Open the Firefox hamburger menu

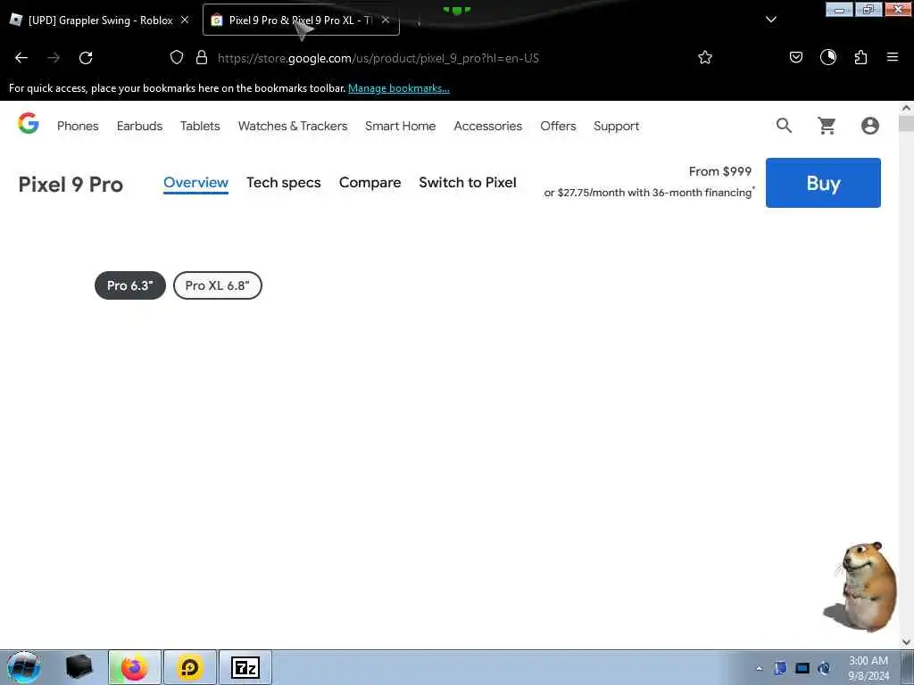pos(893,57)
